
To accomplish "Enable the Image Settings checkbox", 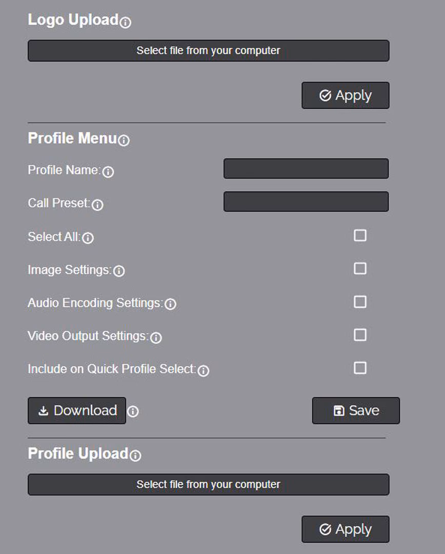I will (x=360, y=268).
